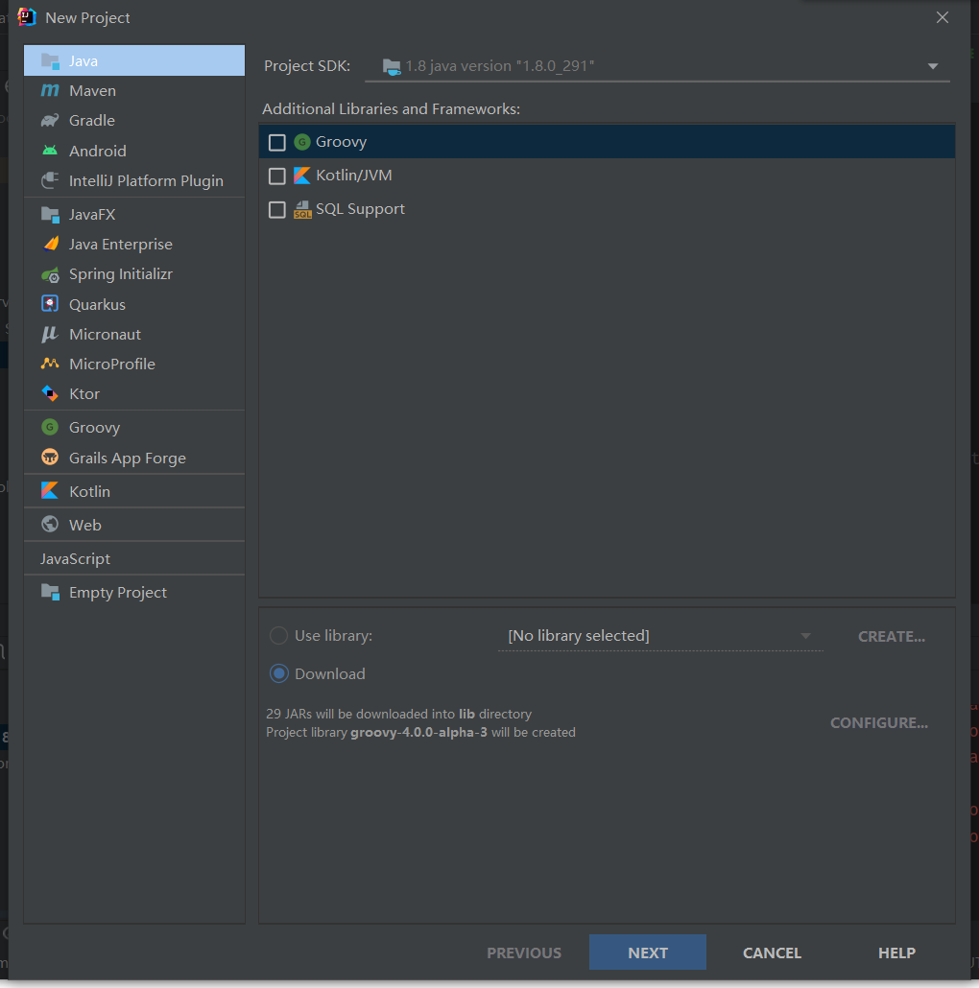Close the New Project dialog
Viewport: 979px width, 988px height.
943,17
